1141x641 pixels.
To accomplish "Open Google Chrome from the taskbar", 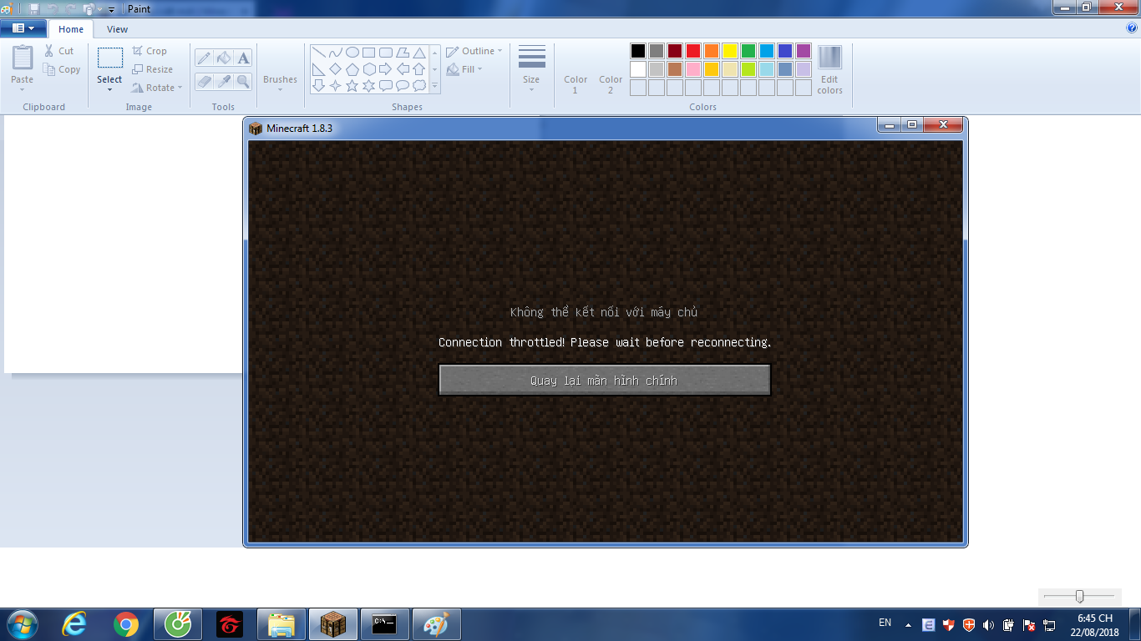I will [126, 624].
